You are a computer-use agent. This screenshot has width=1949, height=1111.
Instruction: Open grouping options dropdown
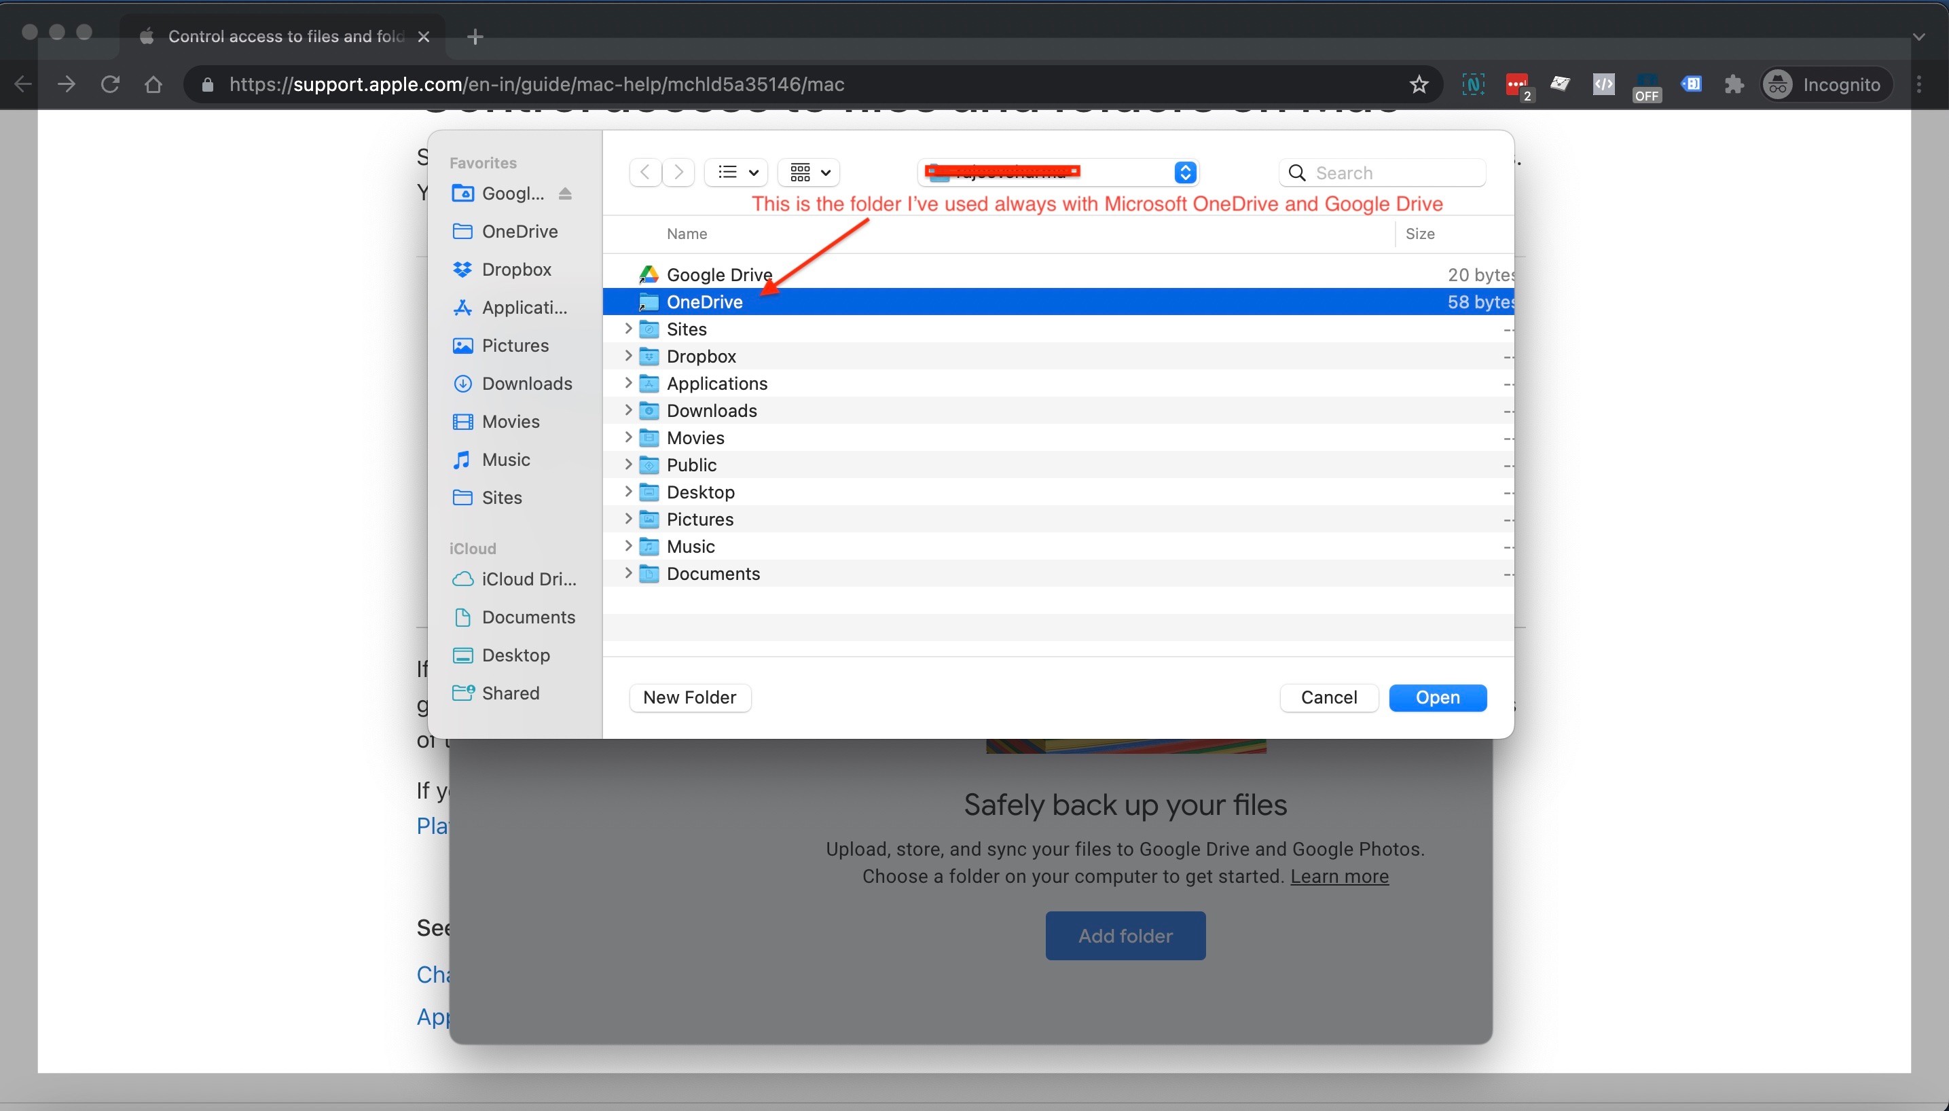pos(809,172)
